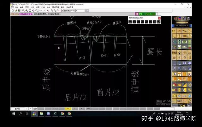
Task: Click the CM unit icon in the tool panel
Action: 182,106
